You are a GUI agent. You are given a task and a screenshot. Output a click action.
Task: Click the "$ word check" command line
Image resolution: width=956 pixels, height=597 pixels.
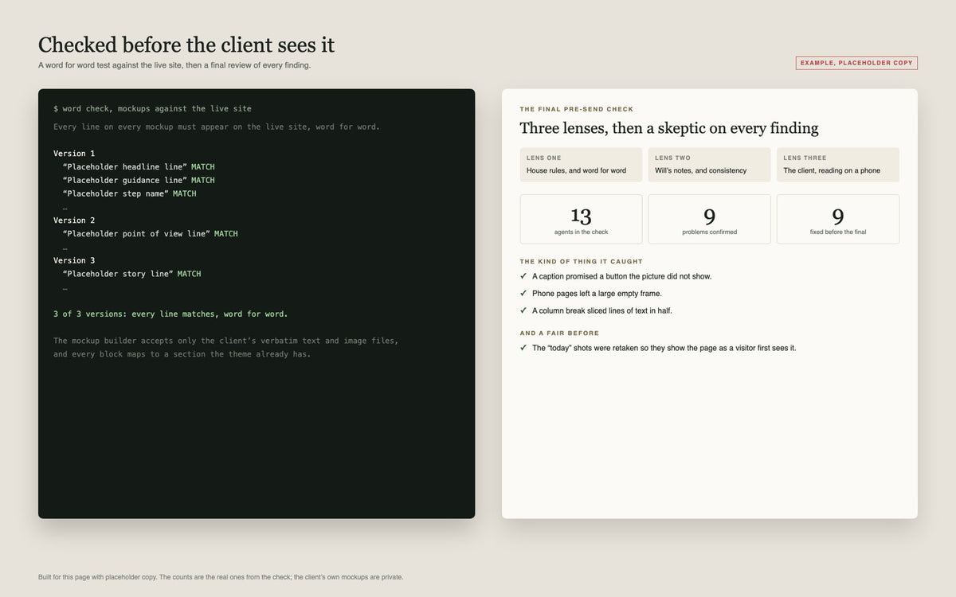click(152, 108)
